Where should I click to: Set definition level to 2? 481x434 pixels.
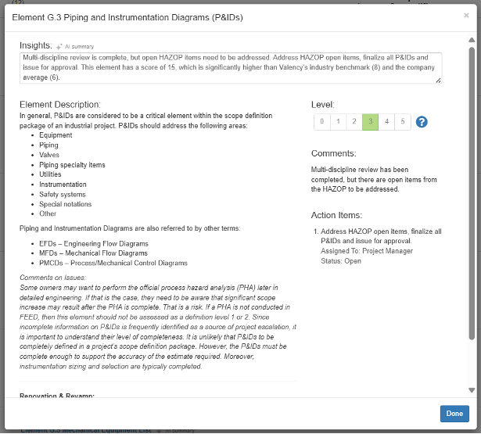[354, 122]
